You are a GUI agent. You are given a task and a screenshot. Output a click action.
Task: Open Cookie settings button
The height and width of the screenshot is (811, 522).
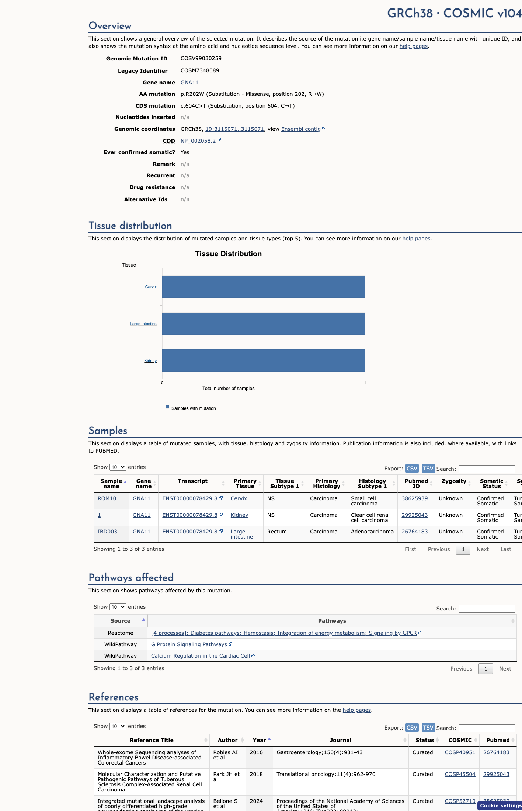pos(500,806)
